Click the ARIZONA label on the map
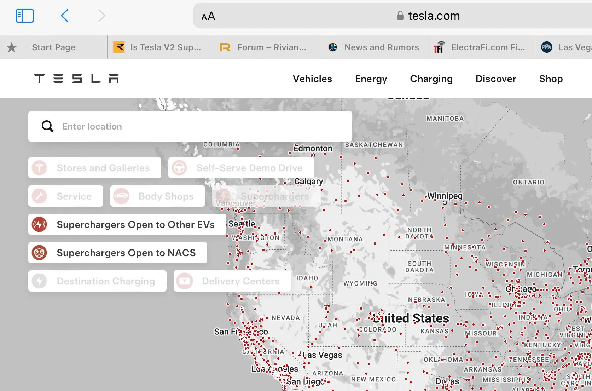This screenshot has height=391, width=592. coord(328,373)
